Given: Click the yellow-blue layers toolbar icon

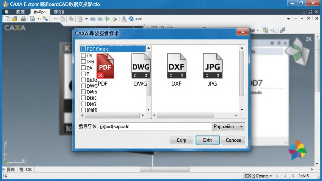Looking at the screenshot, I should click(71, 19).
